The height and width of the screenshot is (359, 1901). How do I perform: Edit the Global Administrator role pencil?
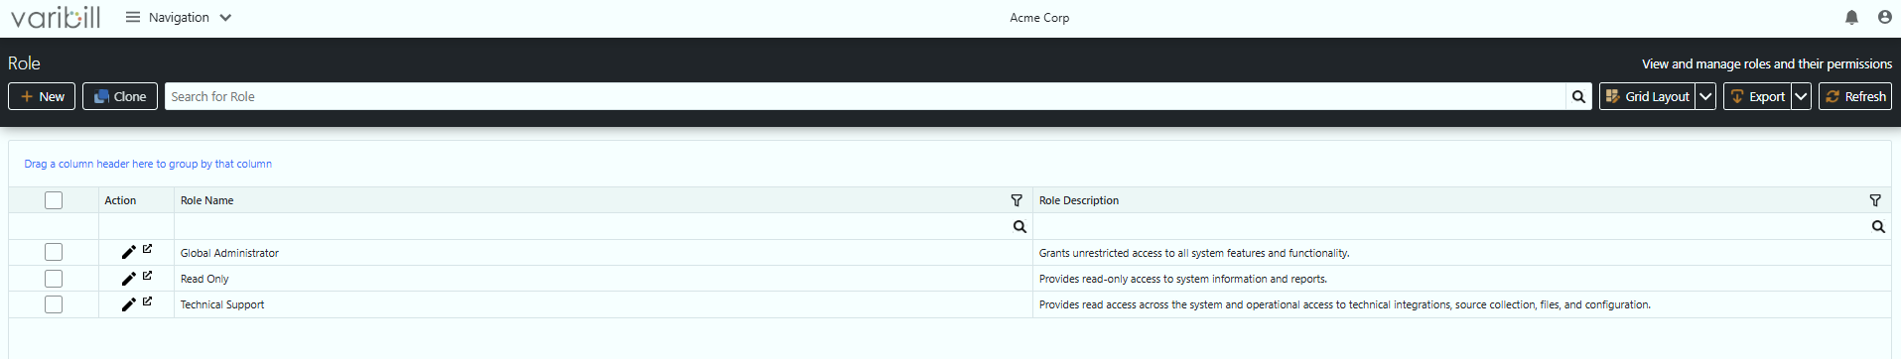point(128,253)
